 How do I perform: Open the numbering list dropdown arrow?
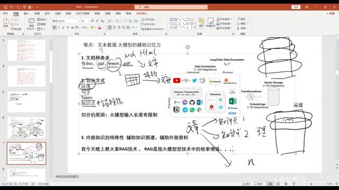click(121, 21)
